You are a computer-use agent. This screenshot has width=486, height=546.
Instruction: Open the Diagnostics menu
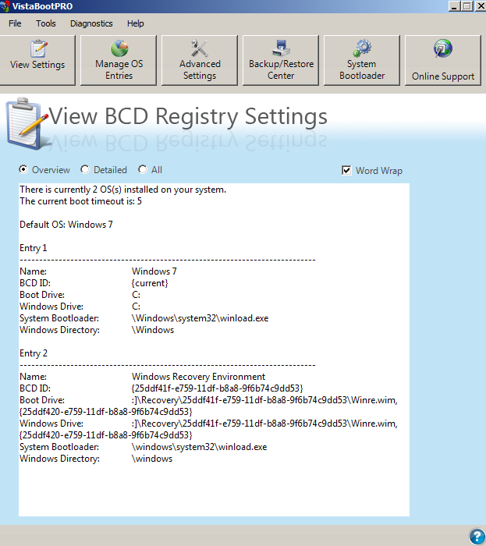coord(91,23)
